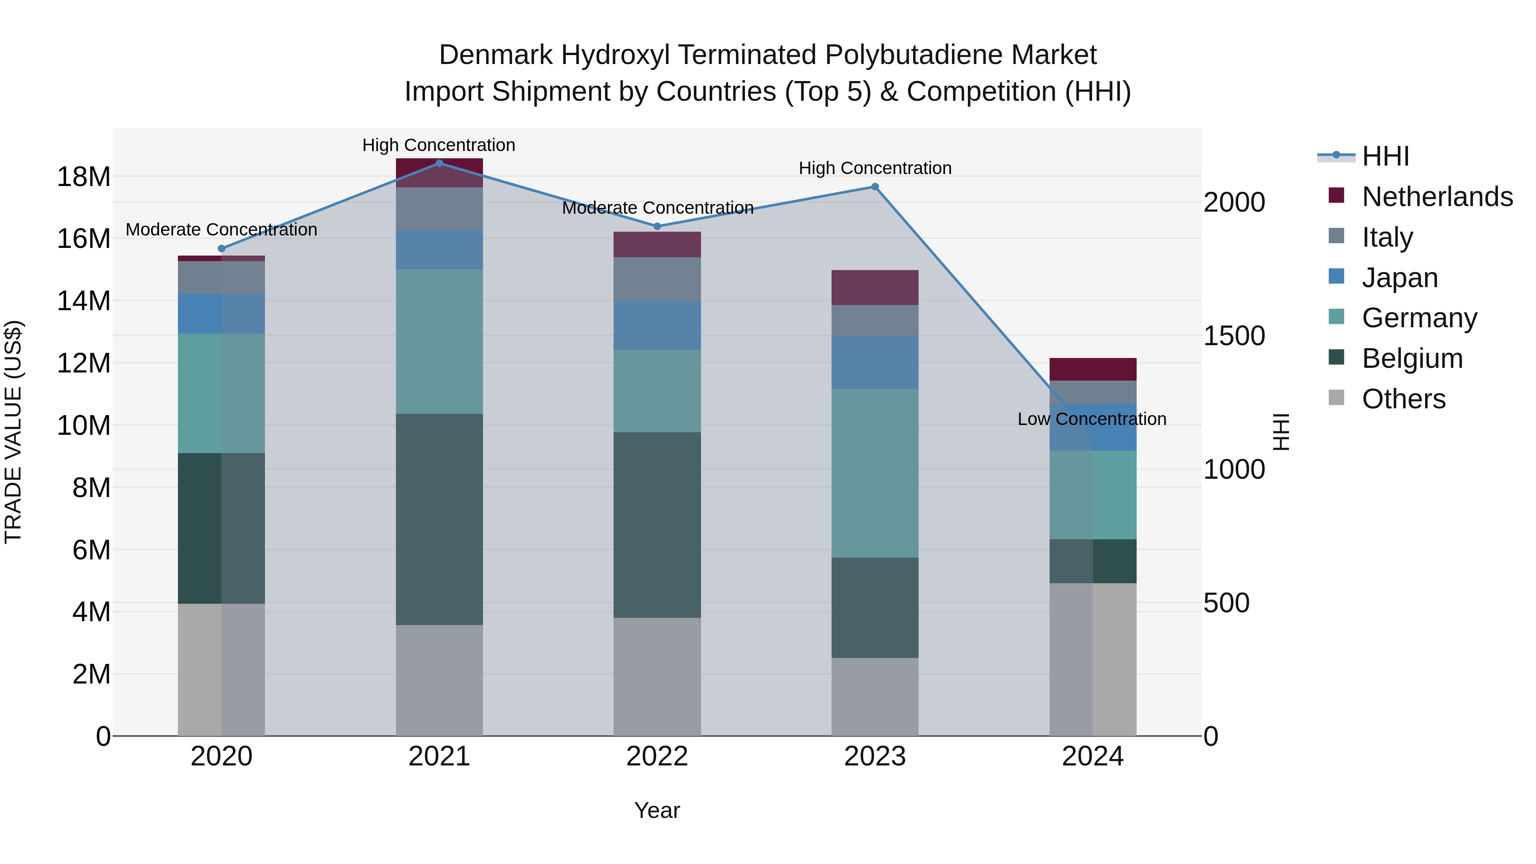Click the HHI data point for 2020
Image resolution: width=1536 pixels, height=864 pixels.
pyautogui.click(x=222, y=249)
